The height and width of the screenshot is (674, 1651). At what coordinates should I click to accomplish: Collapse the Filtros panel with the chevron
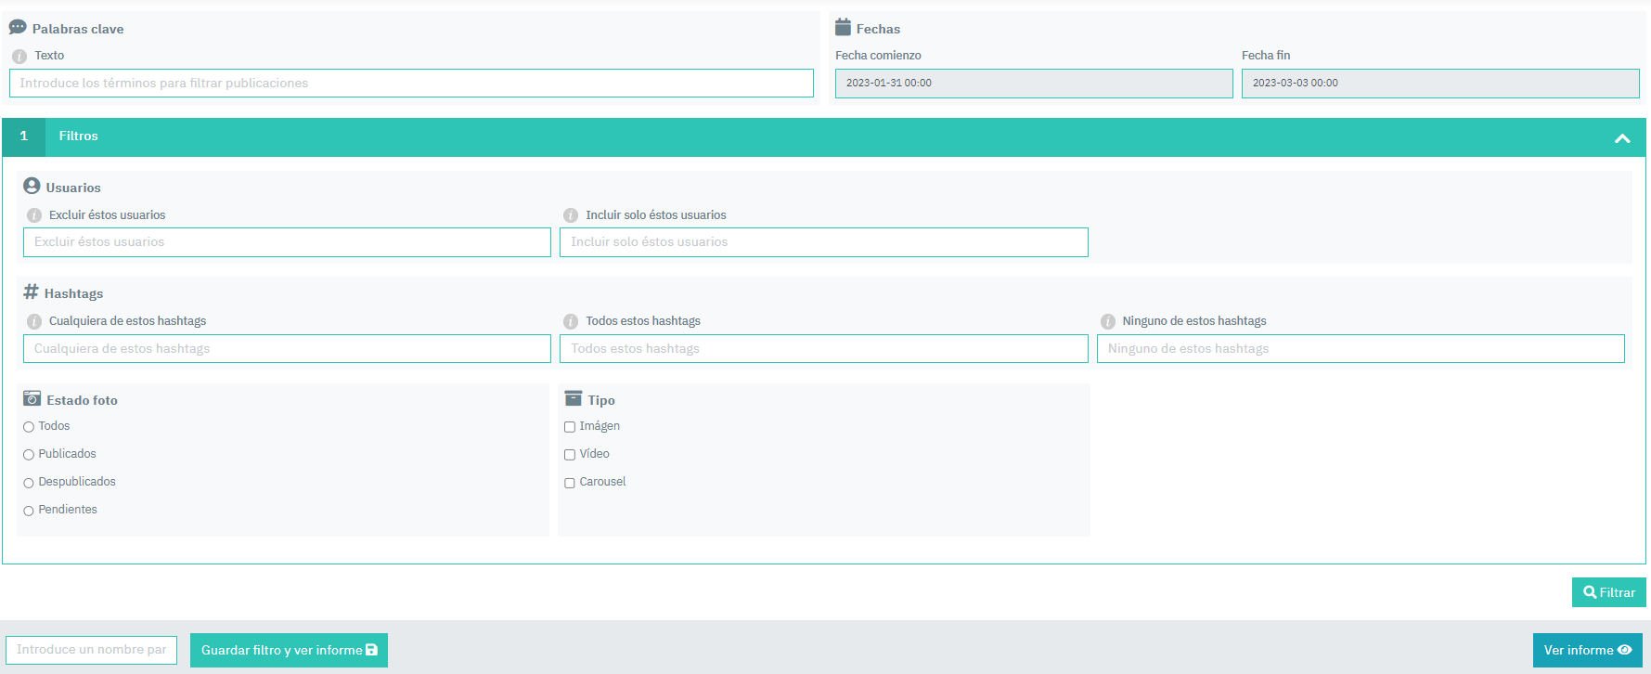pos(1621,138)
